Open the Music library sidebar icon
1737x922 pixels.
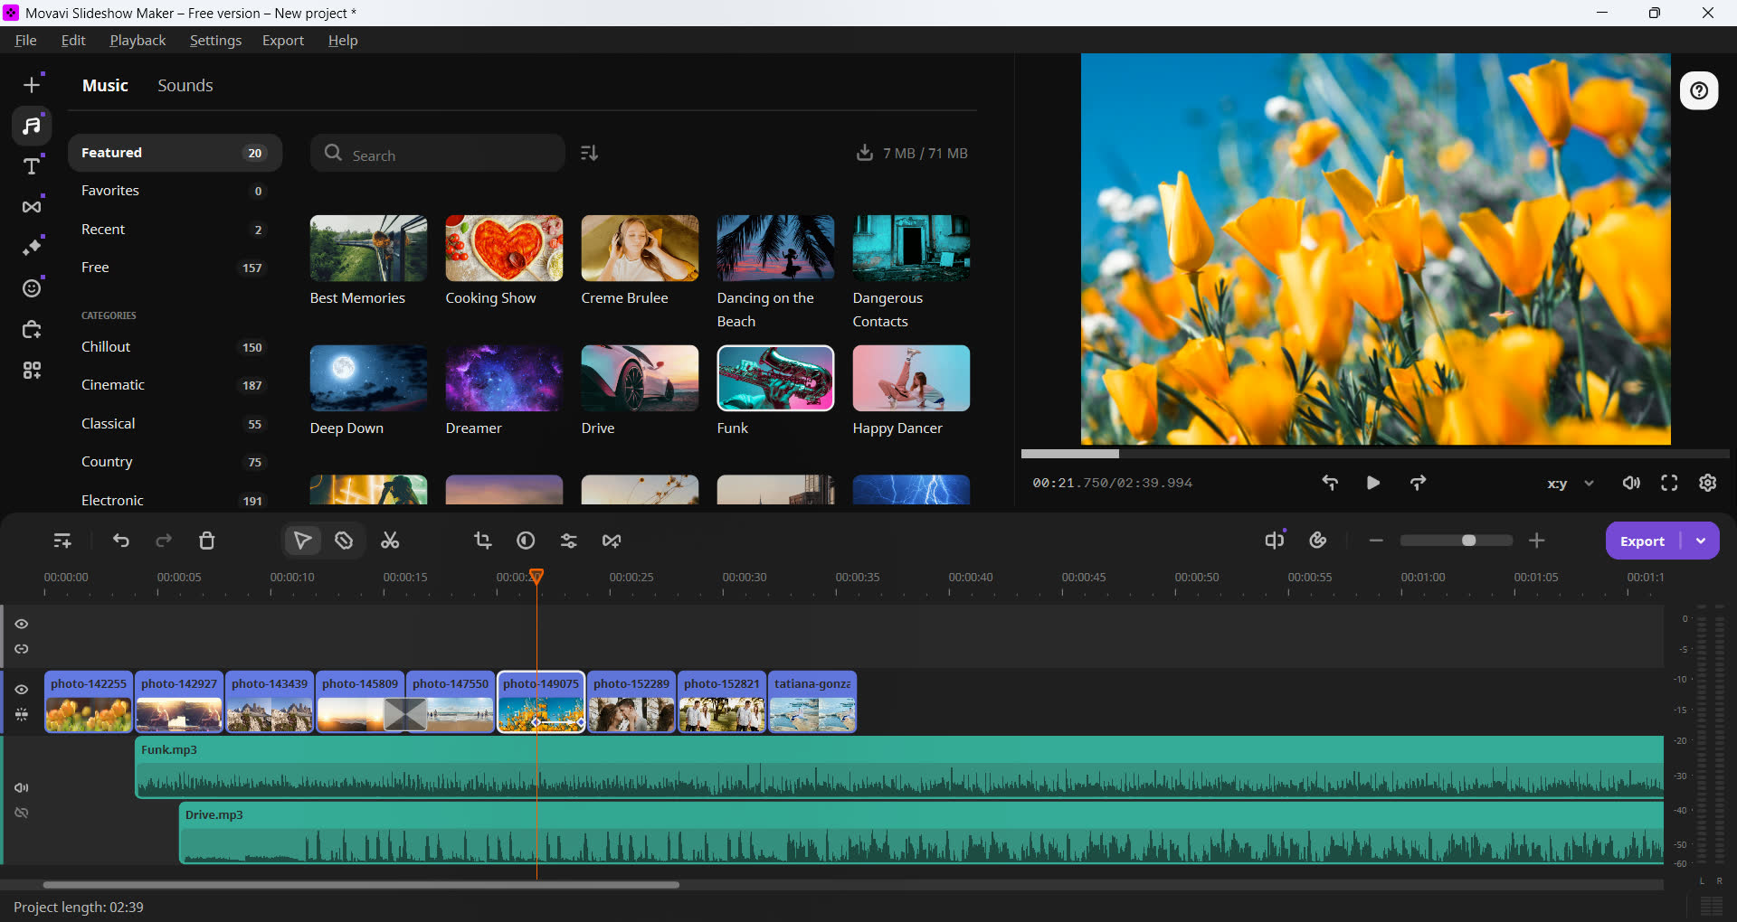click(32, 126)
